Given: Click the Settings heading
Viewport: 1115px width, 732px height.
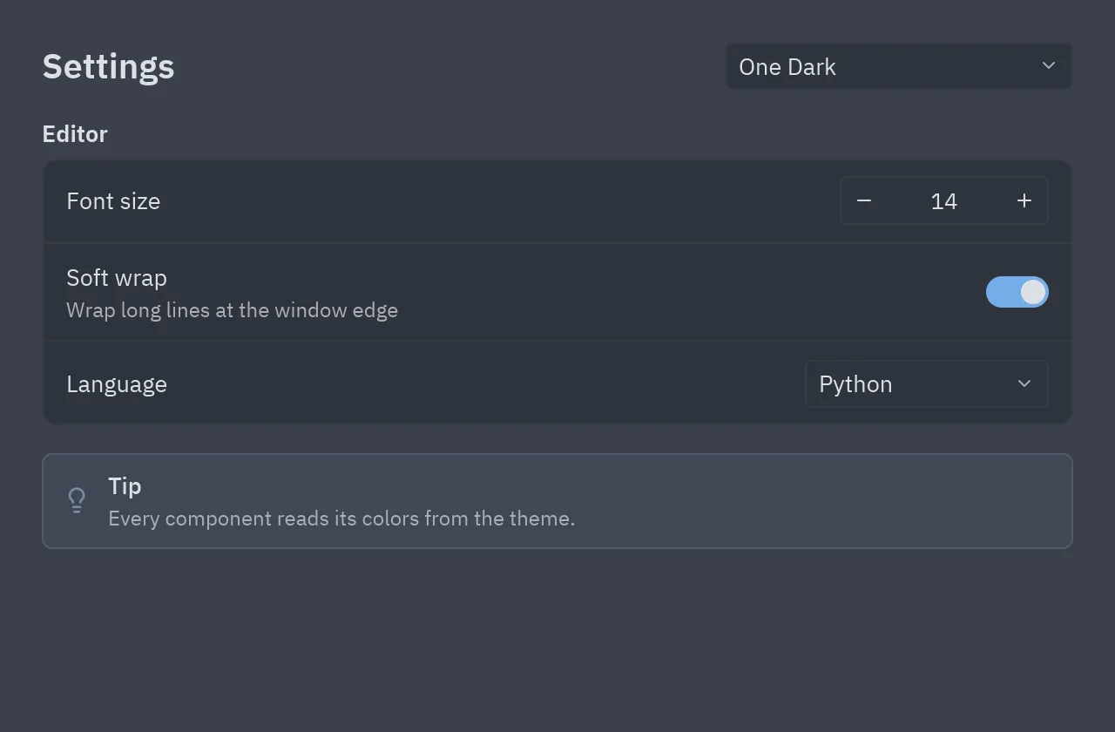Looking at the screenshot, I should [x=109, y=66].
